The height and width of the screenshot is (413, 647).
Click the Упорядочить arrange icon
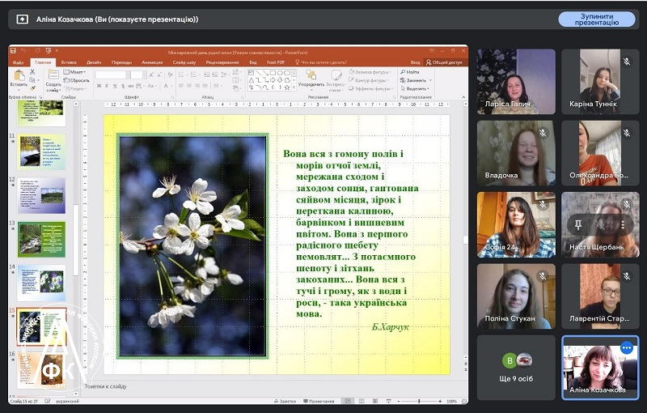(x=311, y=75)
